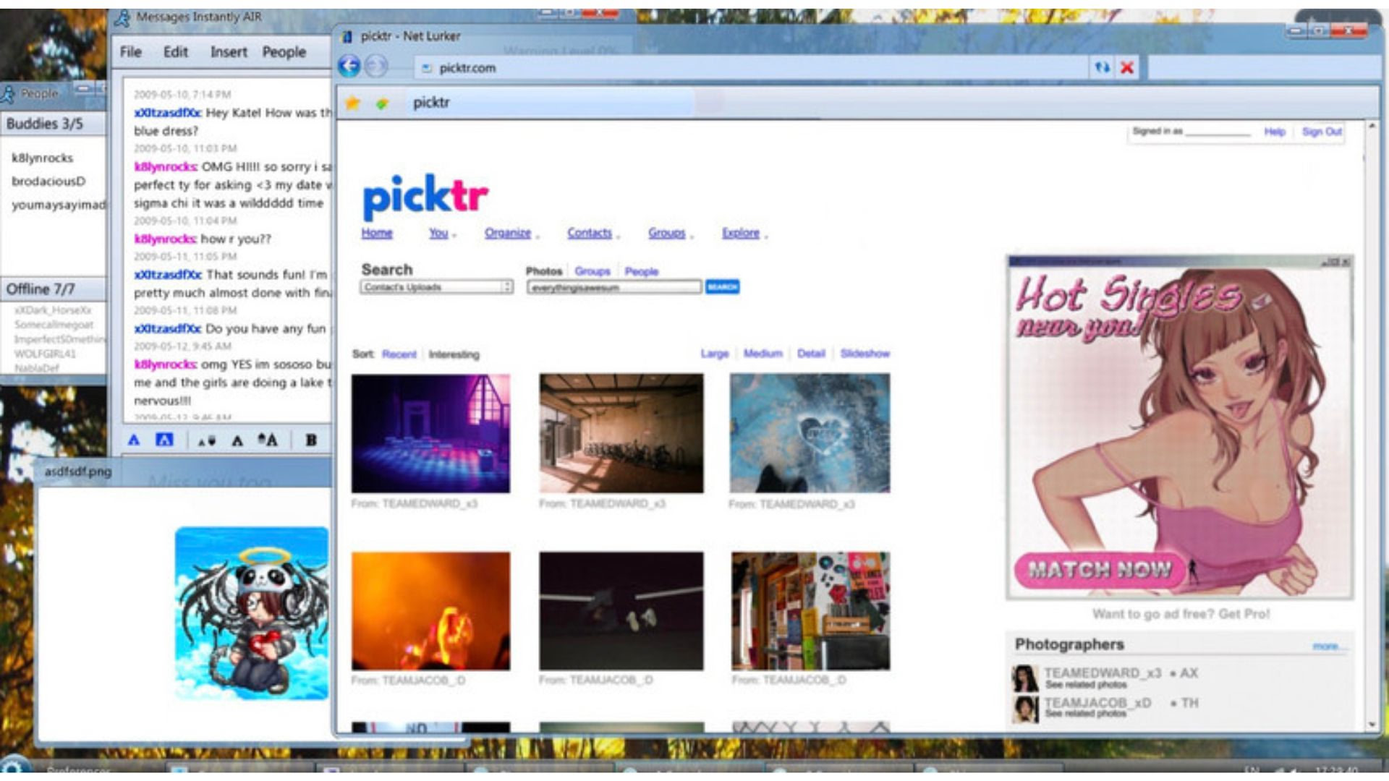Expand the Groups navigation menu
Screen dimensions: 1389x781
[671, 233]
